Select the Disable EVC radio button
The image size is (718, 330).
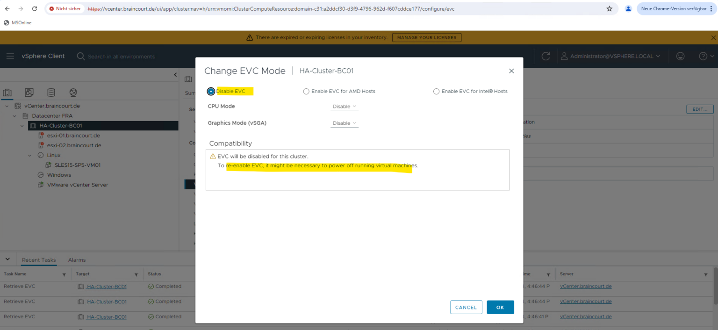point(211,91)
